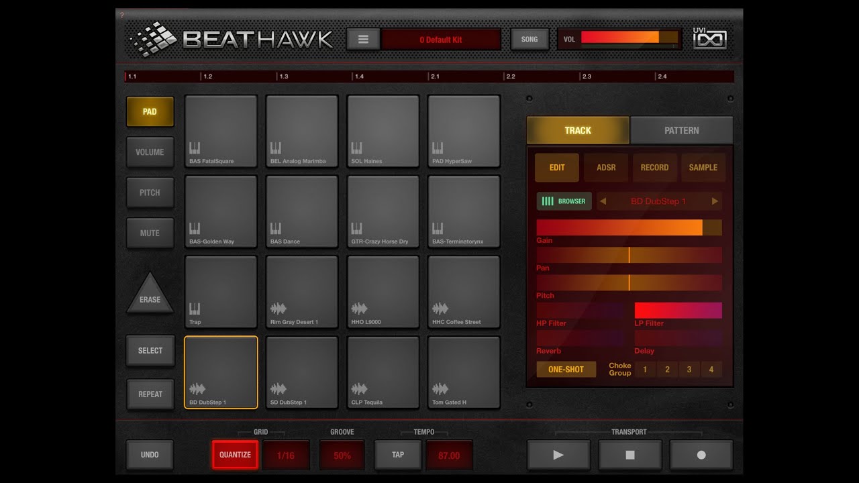Toggle the Quantize button off
The width and height of the screenshot is (859, 483).
coord(235,455)
